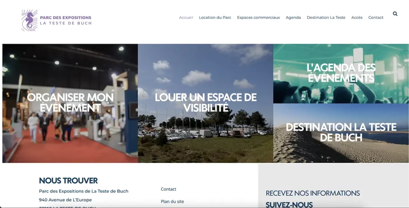Open Destination La Teste menu item

pyautogui.click(x=326, y=18)
